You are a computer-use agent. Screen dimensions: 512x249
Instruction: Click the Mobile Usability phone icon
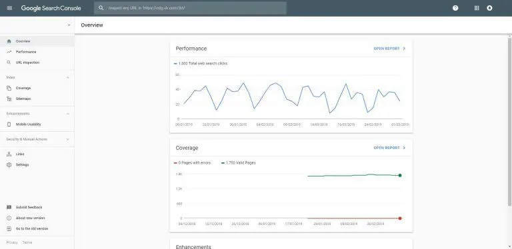[9, 124]
